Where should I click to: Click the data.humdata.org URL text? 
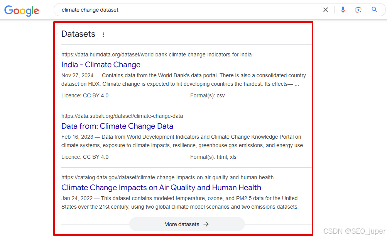[157, 54]
